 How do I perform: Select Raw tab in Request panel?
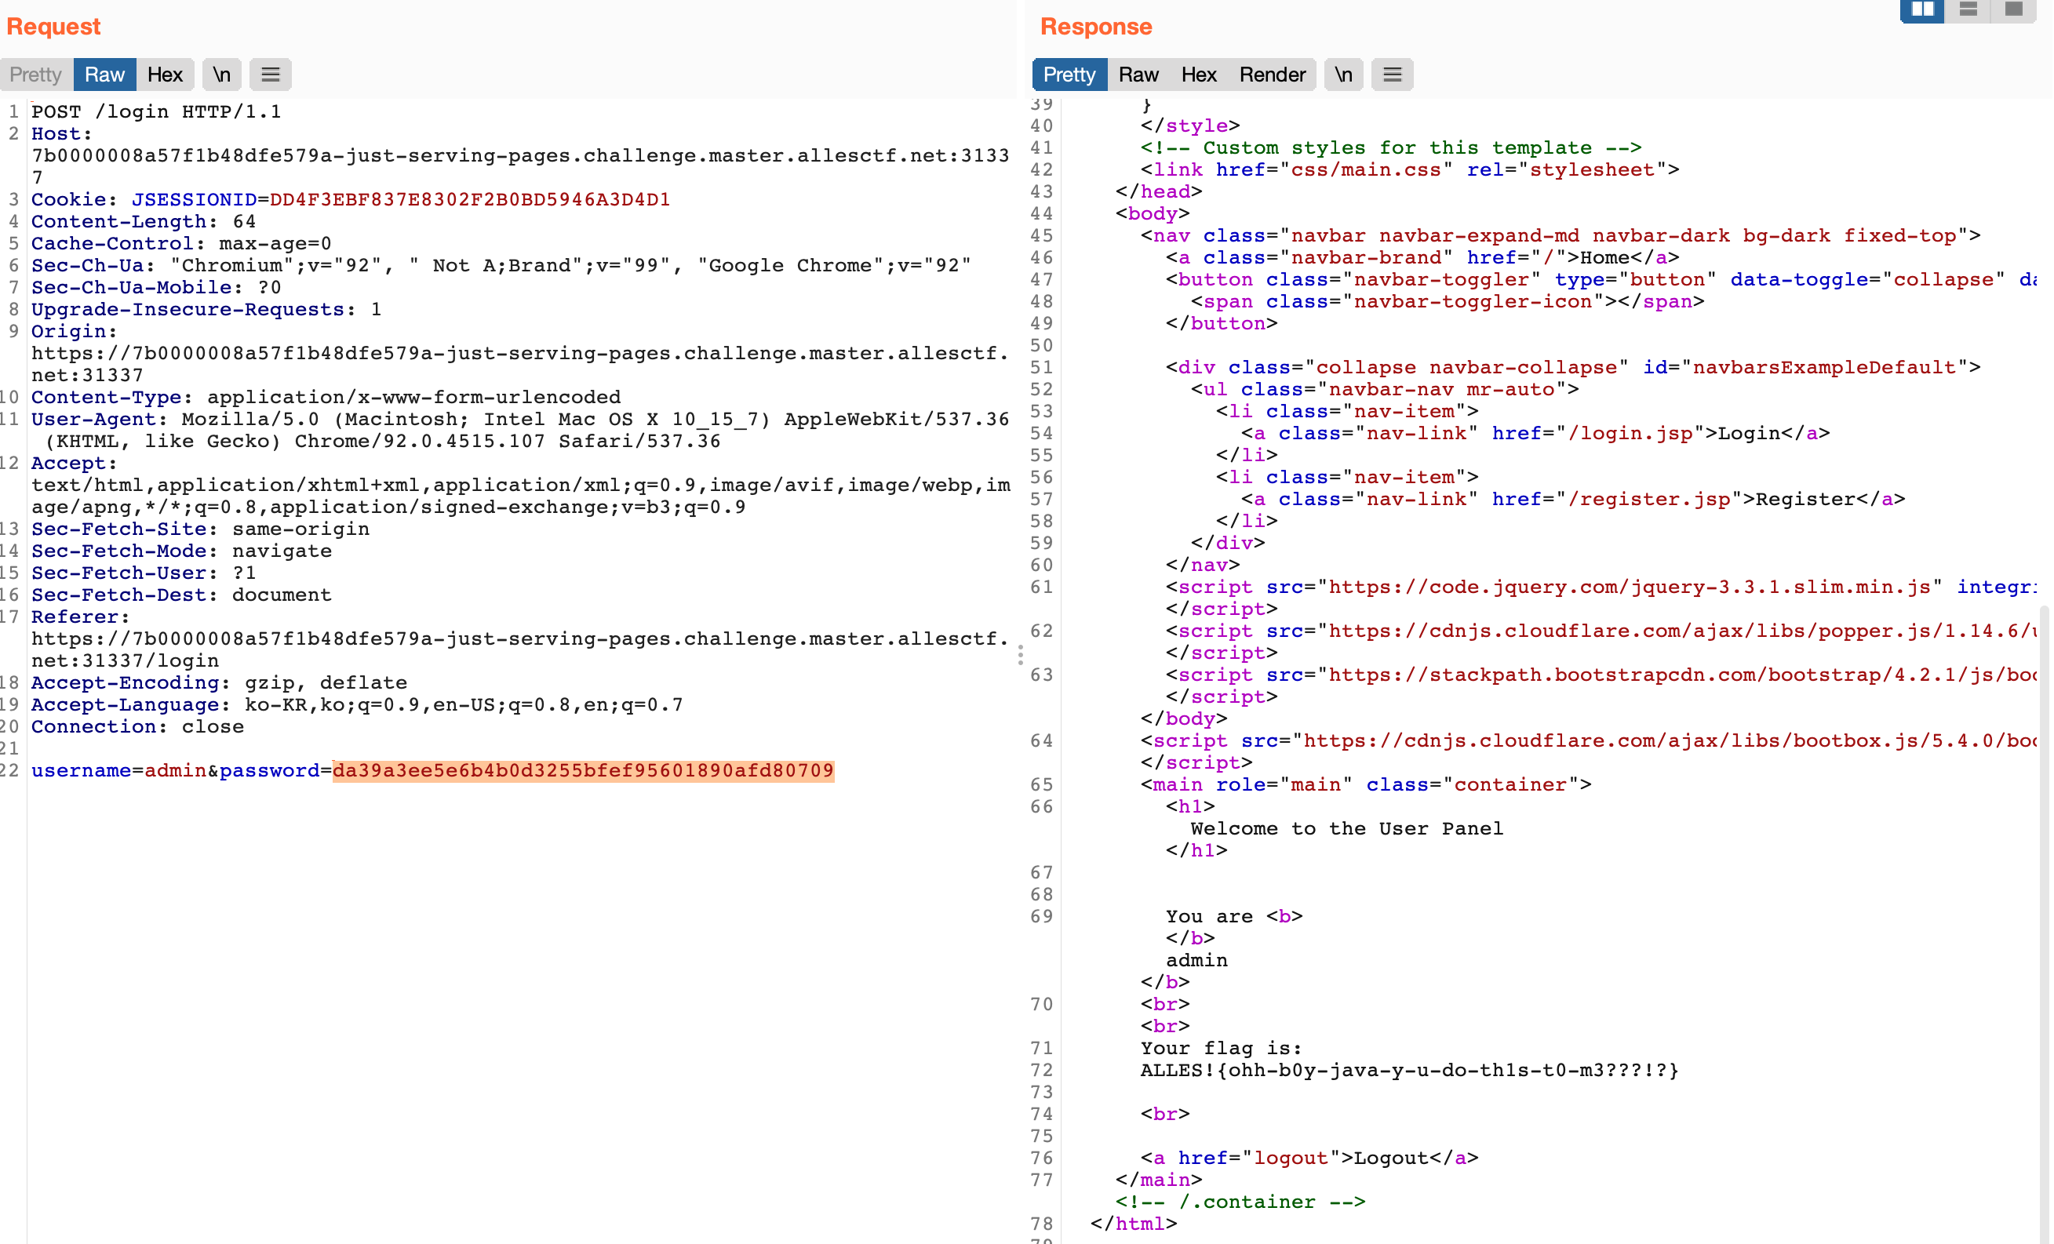[x=105, y=75]
